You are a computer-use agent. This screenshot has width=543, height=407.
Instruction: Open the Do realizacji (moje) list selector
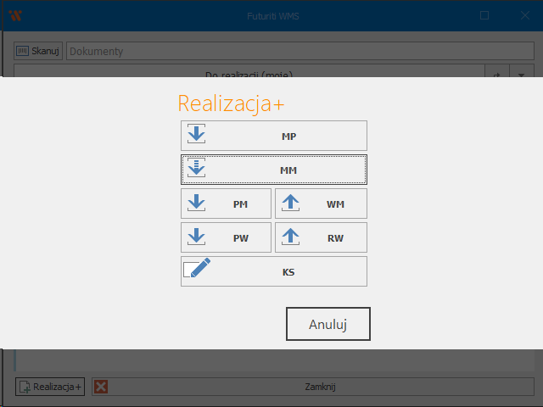point(249,74)
